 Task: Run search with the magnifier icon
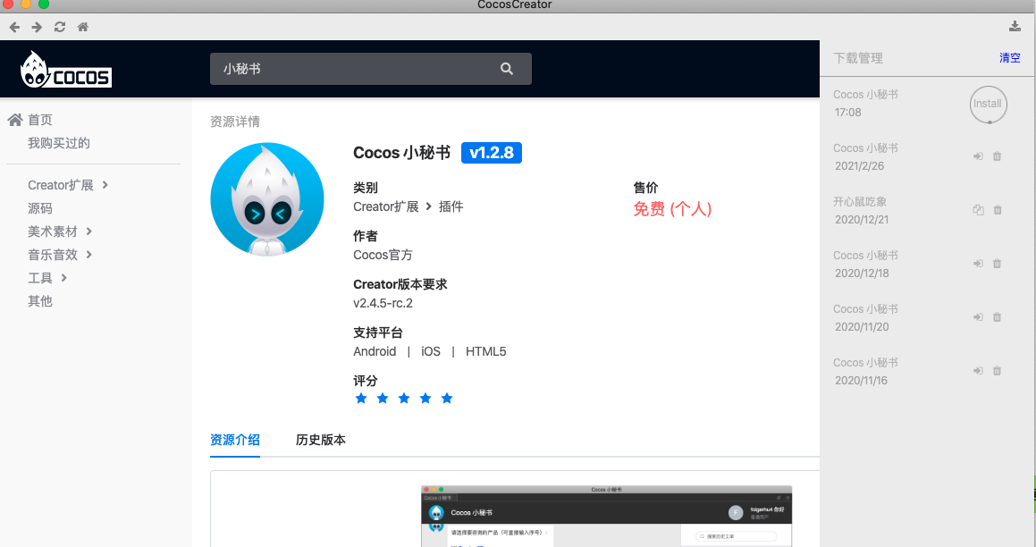coord(507,69)
